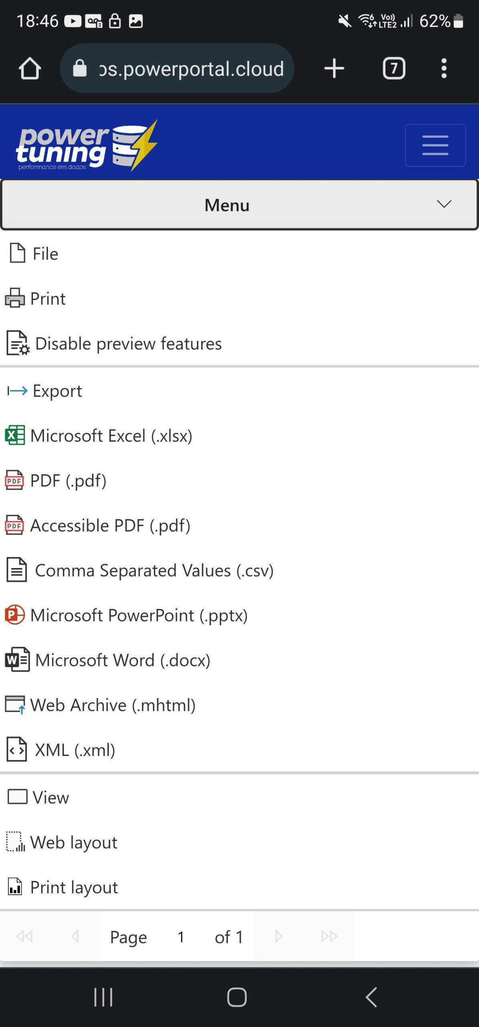Image resolution: width=479 pixels, height=1027 pixels.
Task: Click the current page number field
Action: [181, 937]
